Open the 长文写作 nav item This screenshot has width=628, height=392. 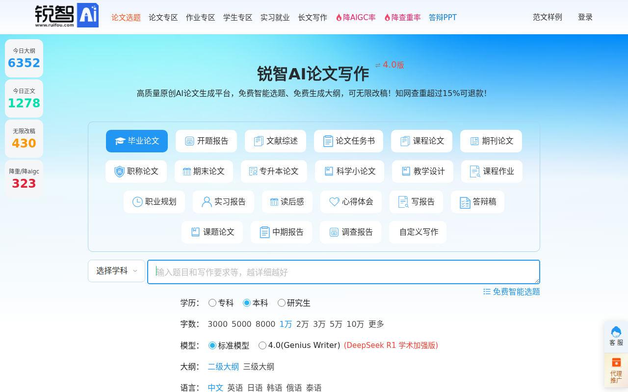pos(313,18)
